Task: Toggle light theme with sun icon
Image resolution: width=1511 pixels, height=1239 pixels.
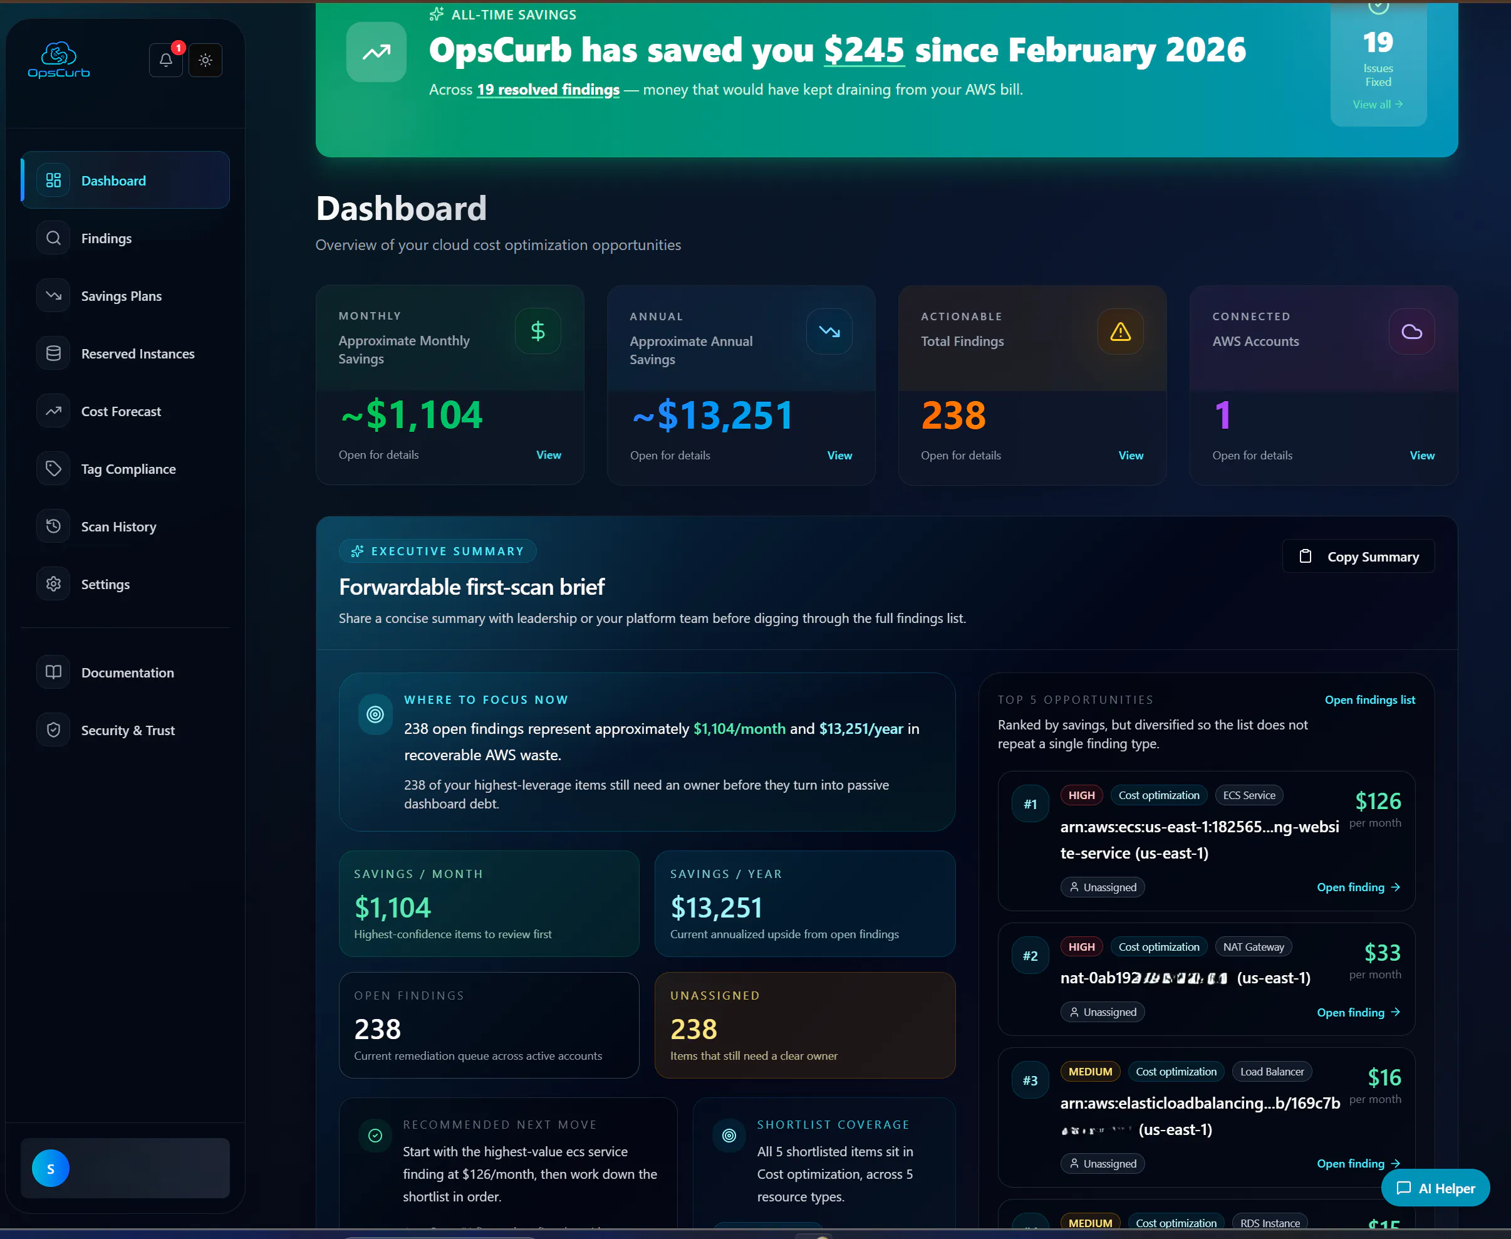Action: pos(205,60)
